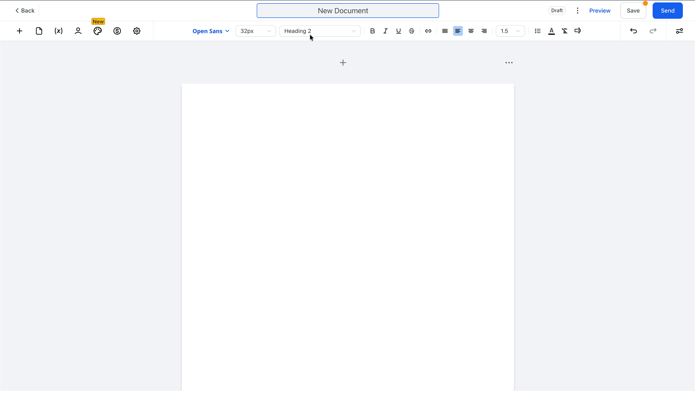Save the document

(x=633, y=11)
